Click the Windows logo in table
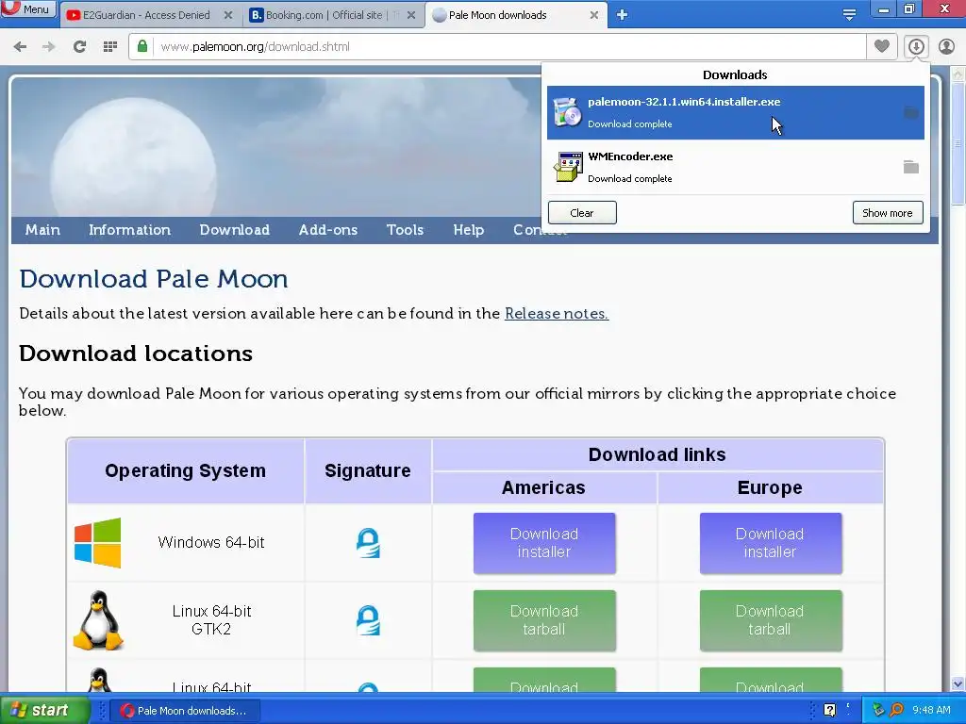966x724 pixels. pyautogui.click(x=98, y=542)
